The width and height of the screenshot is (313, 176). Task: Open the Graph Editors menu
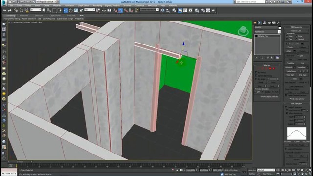tap(84, 5)
